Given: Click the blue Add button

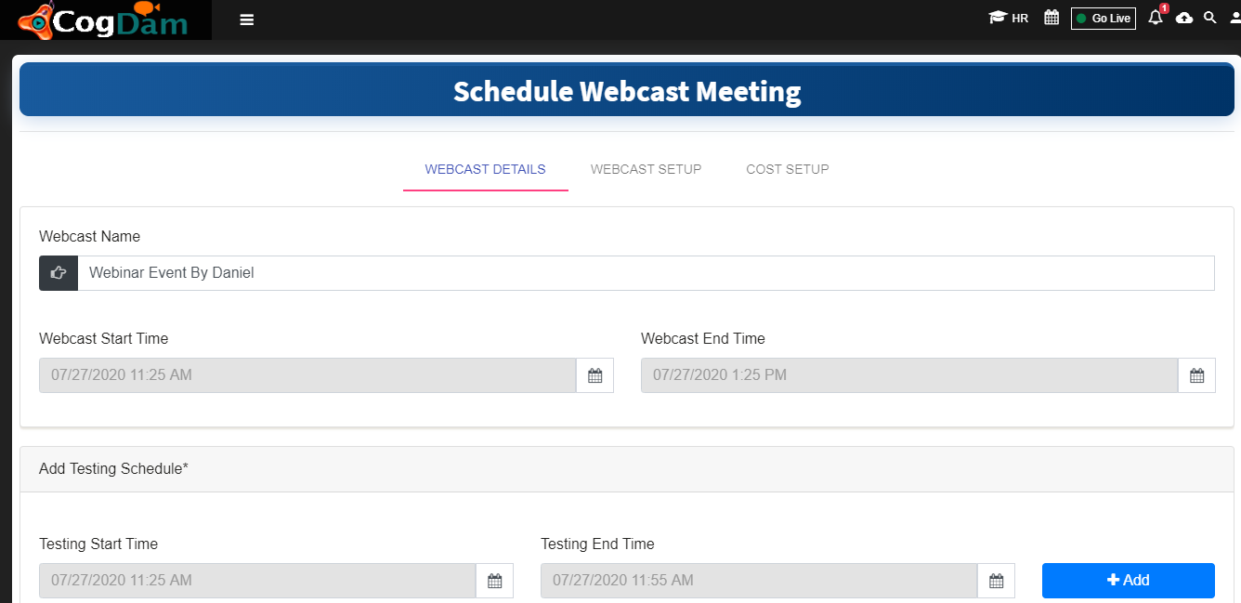Looking at the screenshot, I should click(1129, 581).
